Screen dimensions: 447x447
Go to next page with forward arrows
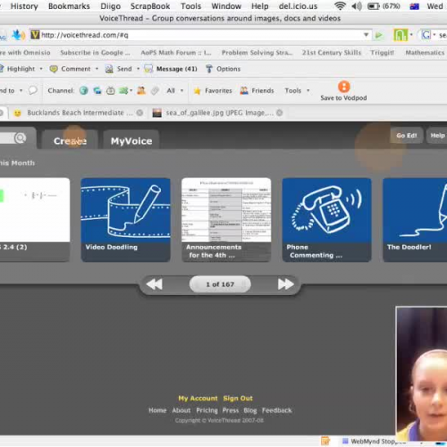[x=286, y=284]
